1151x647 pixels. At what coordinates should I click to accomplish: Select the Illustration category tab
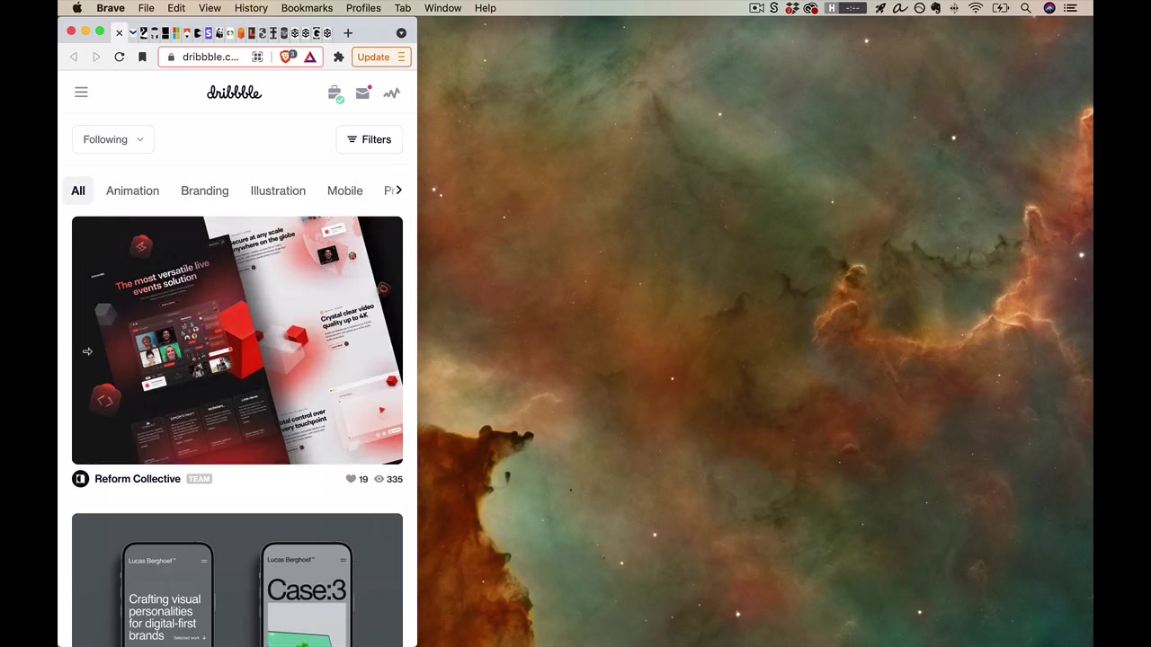point(278,191)
